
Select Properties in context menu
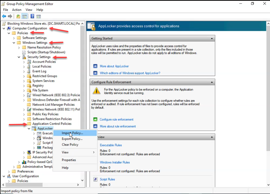pyautogui.click(x=75, y=160)
